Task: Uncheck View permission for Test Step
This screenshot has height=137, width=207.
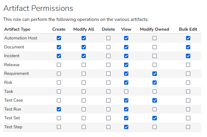Action: tap(126, 127)
